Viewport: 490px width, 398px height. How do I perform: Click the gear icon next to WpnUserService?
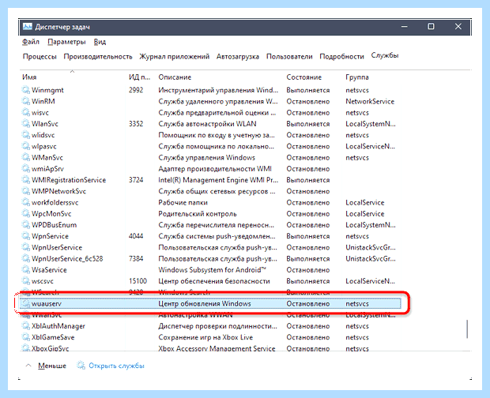[x=25, y=247]
